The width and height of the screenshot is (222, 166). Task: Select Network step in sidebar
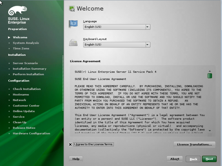(19, 100)
